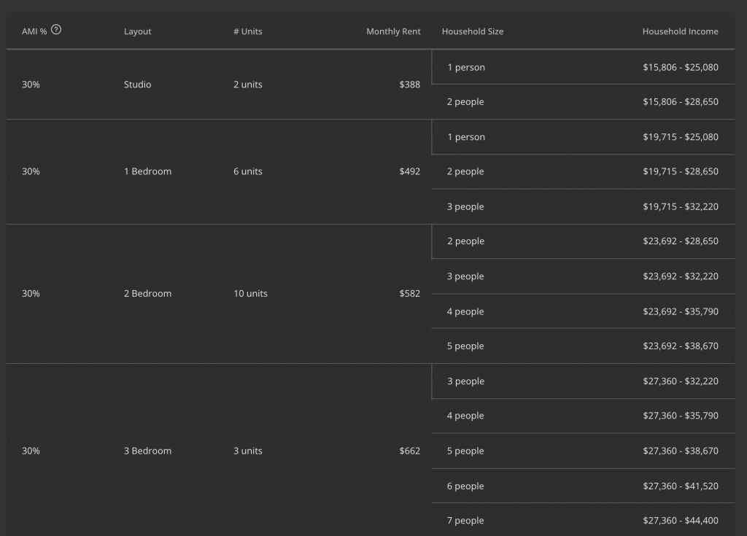The image size is (747, 536).
Task: Select the Studio layout cell
Action: pos(137,85)
